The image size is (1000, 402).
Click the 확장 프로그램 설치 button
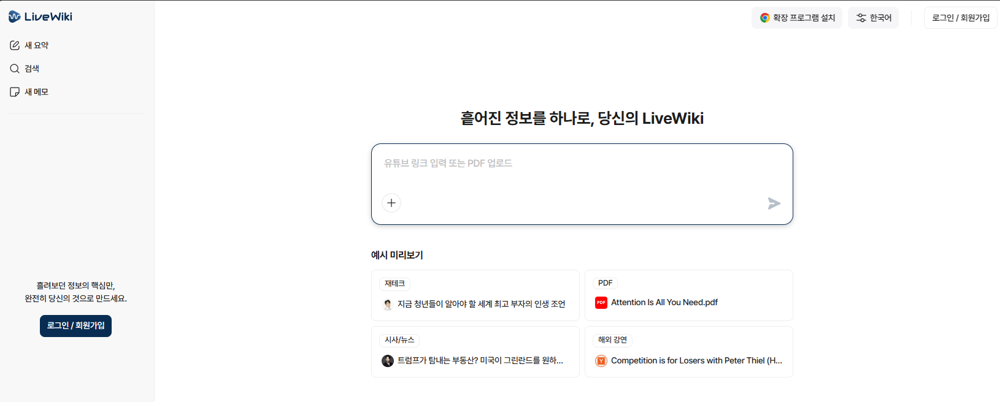[x=797, y=18]
